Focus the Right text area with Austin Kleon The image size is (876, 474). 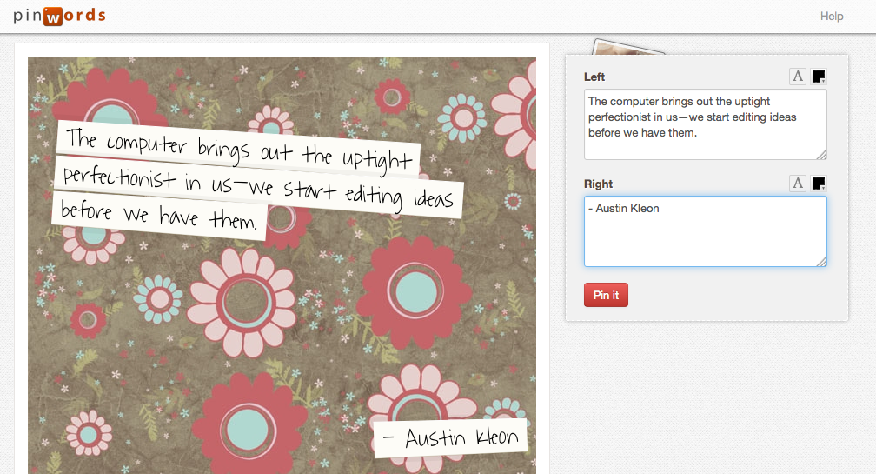pyautogui.click(x=704, y=231)
